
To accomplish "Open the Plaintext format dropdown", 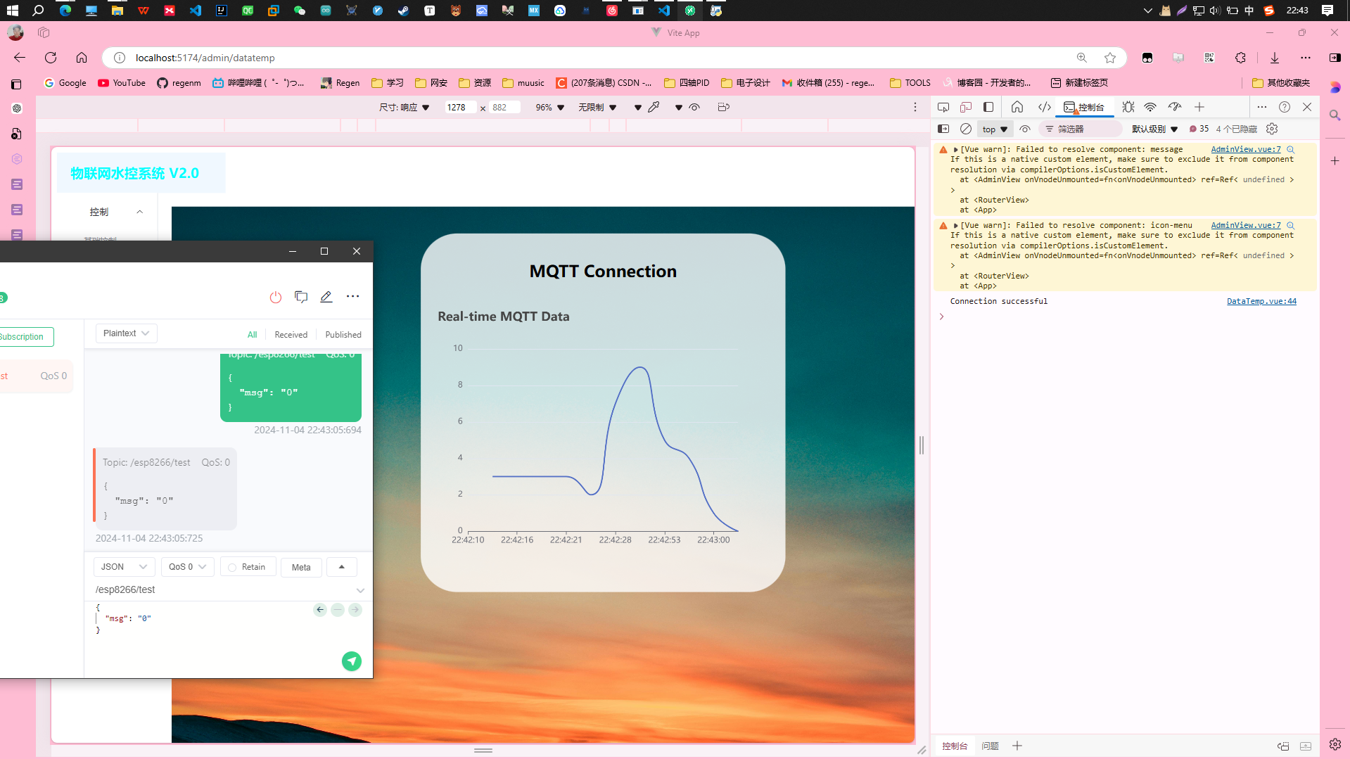I will [x=126, y=333].
